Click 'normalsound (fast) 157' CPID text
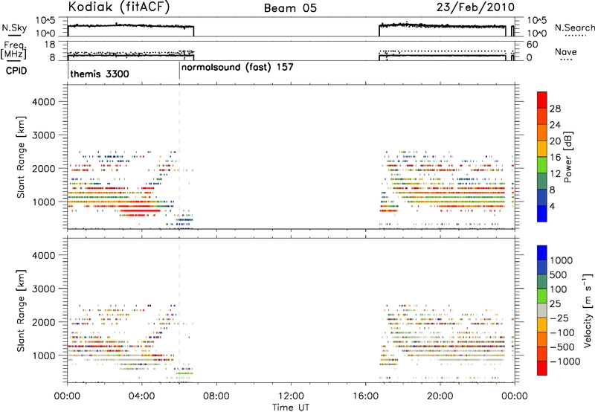The image size is (595, 412). pyautogui.click(x=237, y=68)
